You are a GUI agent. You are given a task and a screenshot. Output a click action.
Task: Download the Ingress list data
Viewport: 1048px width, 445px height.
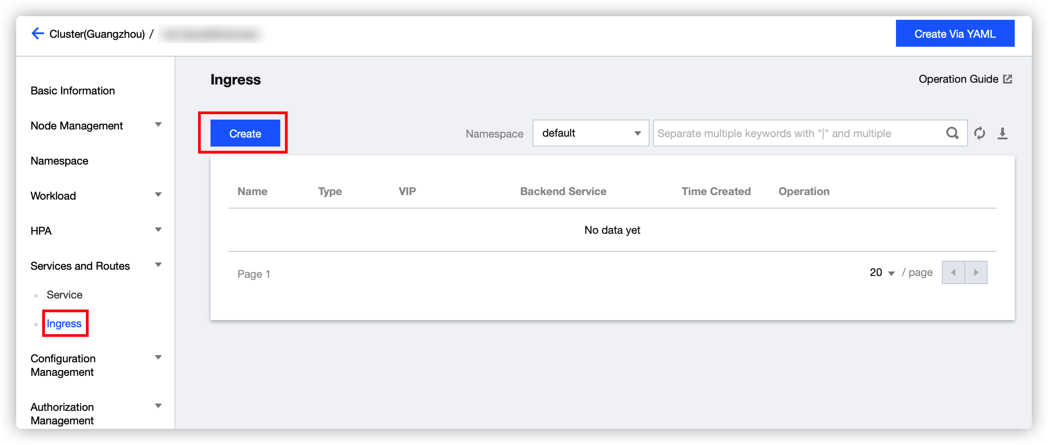(x=1003, y=133)
